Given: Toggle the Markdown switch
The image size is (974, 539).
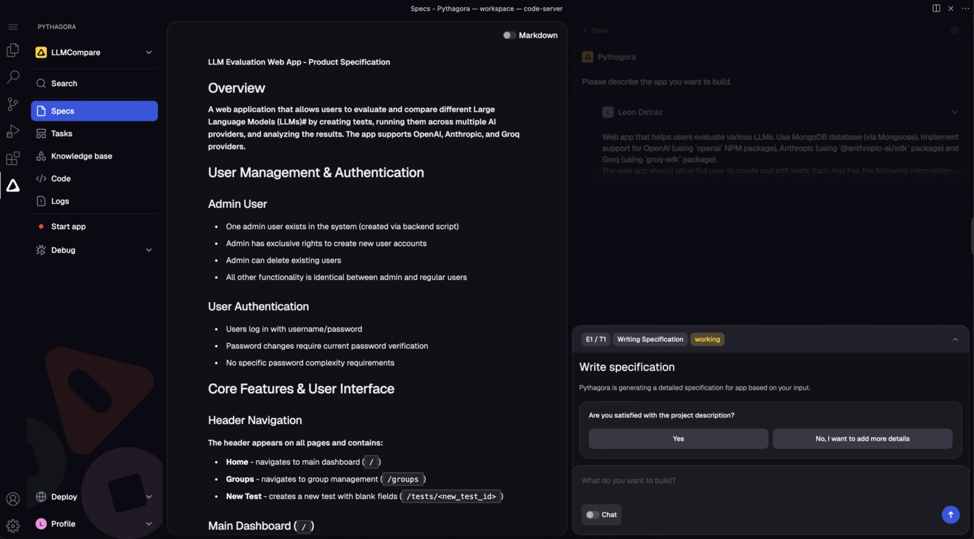Looking at the screenshot, I should [x=509, y=35].
